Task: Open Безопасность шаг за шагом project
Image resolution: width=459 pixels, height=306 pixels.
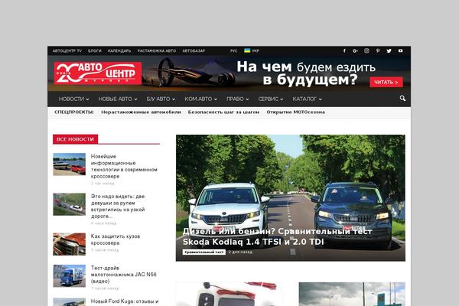Action: tap(223, 112)
